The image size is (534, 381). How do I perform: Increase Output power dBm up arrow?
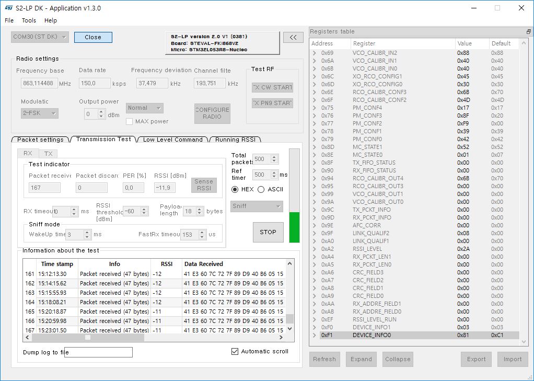point(101,112)
